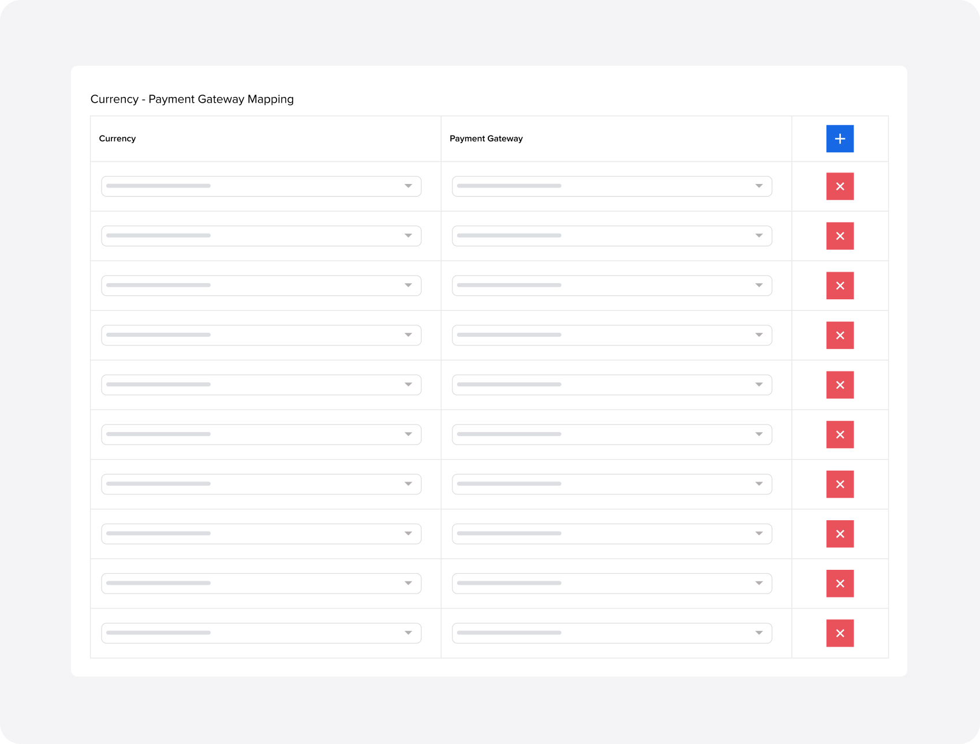Screen dimensions: 980x744
Task: Expand the Currency dropdown in last row
Action: coord(261,633)
